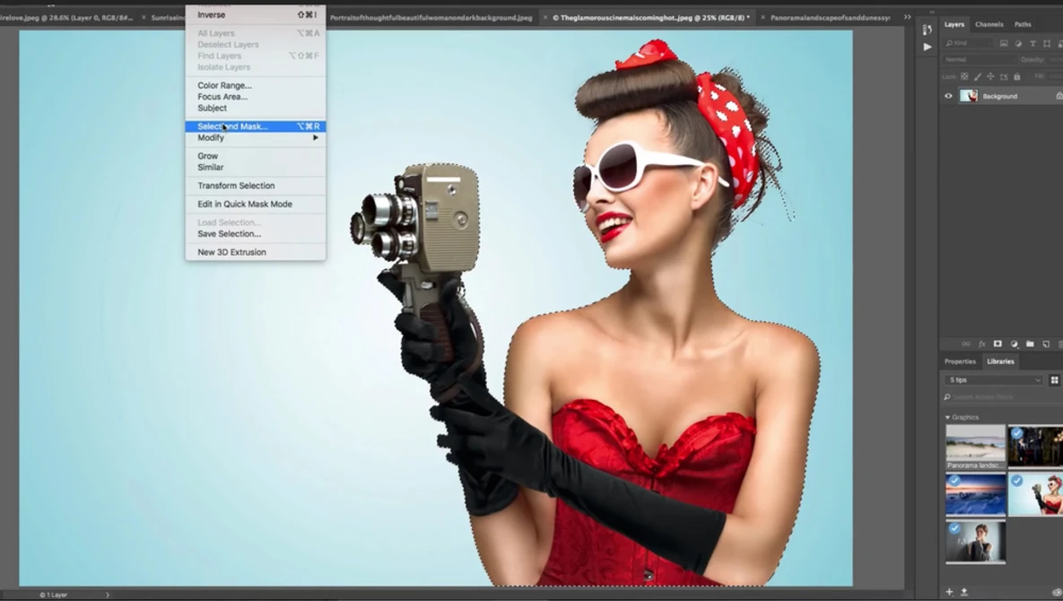Switch to the Properties tab
The image size is (1063, 601).
coord(960,361)
